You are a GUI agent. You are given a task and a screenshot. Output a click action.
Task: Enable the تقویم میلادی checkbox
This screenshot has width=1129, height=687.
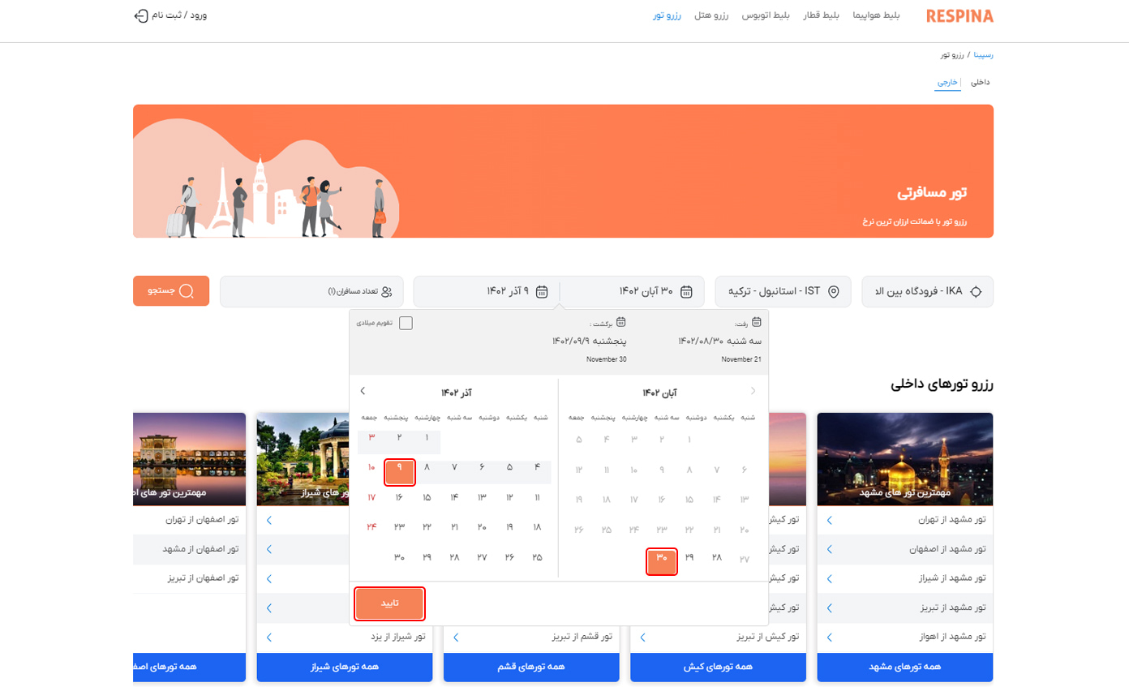pyautogui.click(x=406, y=323)
